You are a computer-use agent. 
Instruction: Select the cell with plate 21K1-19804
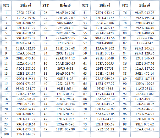tap(65, 99)
